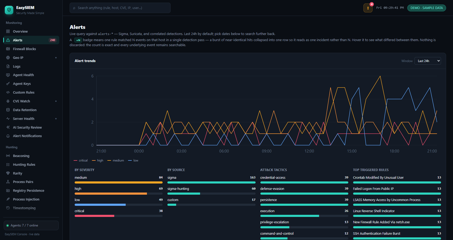Click the Alert Notifications bell icon
The image size is (453, 240).
tap(8, 136)
